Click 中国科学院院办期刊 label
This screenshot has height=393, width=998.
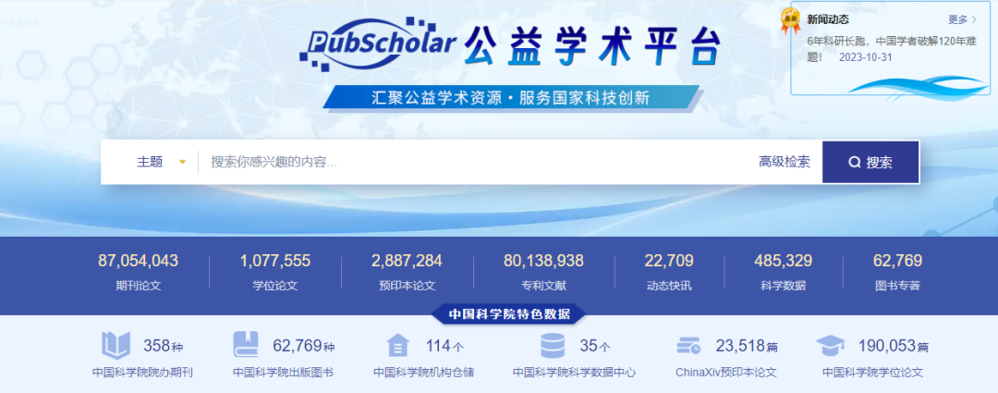coord(142,373)
